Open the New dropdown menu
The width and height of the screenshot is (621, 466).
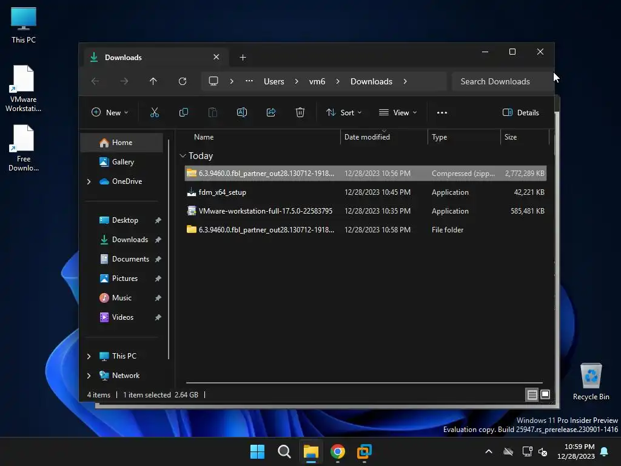110,112
